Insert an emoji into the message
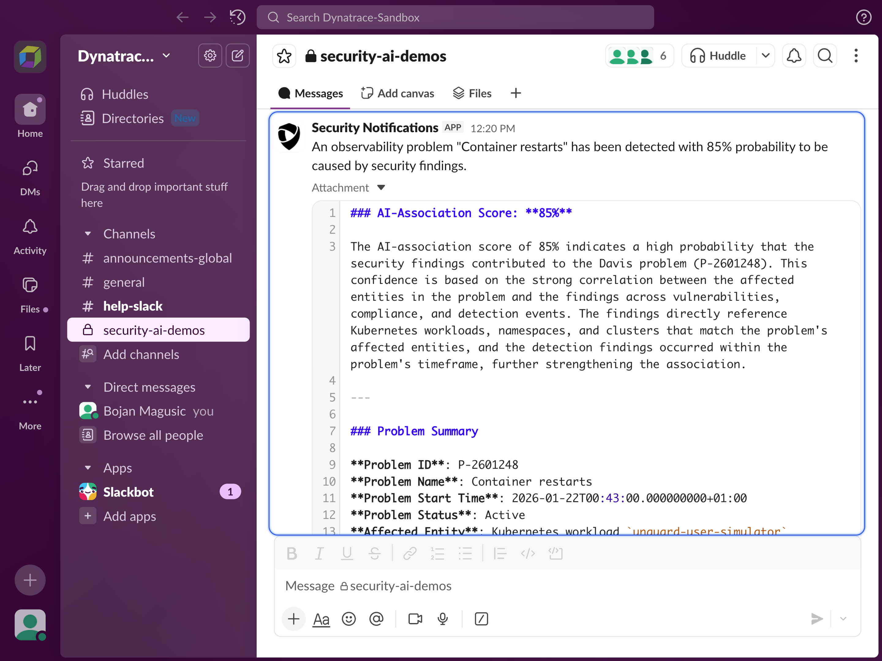The width and height of the screenshot is (882, 661). pos(349,619)
